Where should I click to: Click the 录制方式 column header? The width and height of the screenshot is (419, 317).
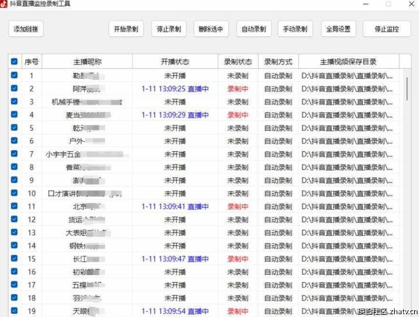coord(278,62)
